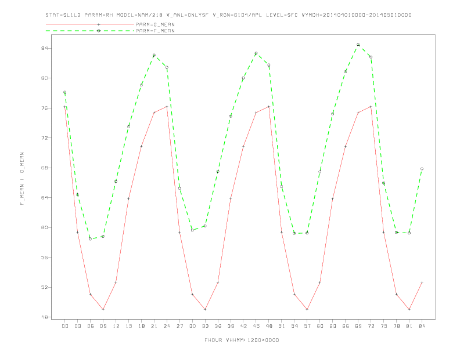Click the vertical axis label F_MEAN | O_MEAN
460x355 pixels.
click(x=22, y=179)
